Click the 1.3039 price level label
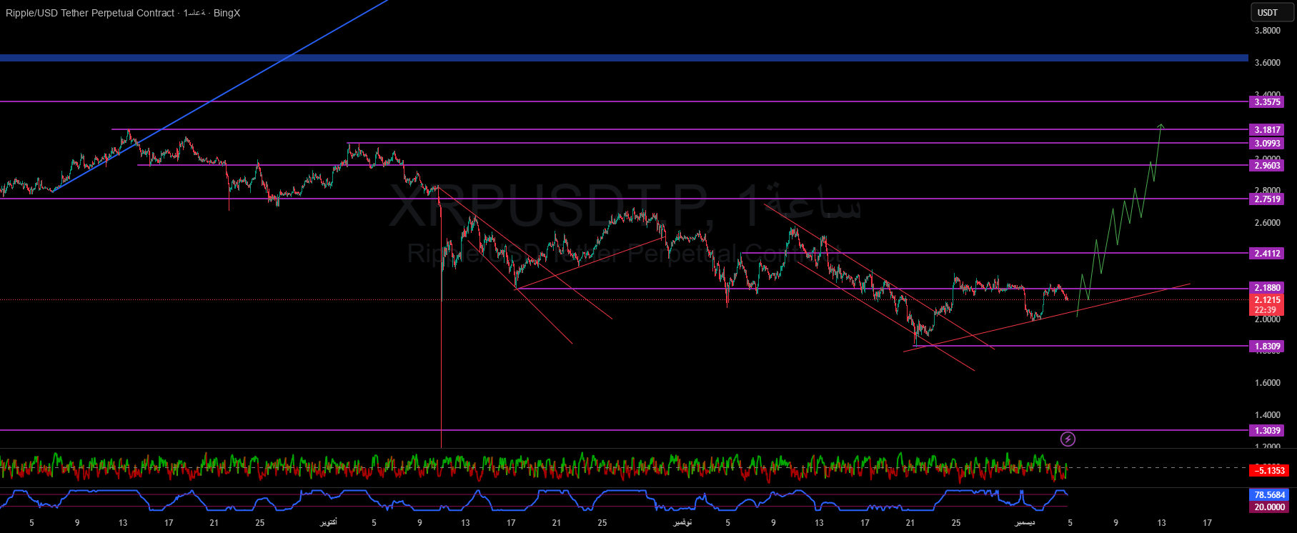The height and width of the screenshot is (533, 1297). (x=1268, y=431)
